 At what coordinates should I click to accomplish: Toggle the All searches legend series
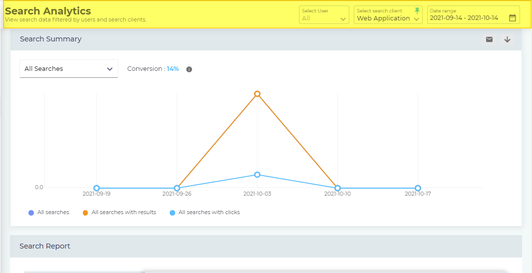pos(49,213)
